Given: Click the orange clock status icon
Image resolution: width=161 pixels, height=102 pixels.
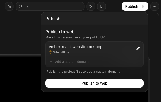Looking at the screenshot, I should (50, 52).
